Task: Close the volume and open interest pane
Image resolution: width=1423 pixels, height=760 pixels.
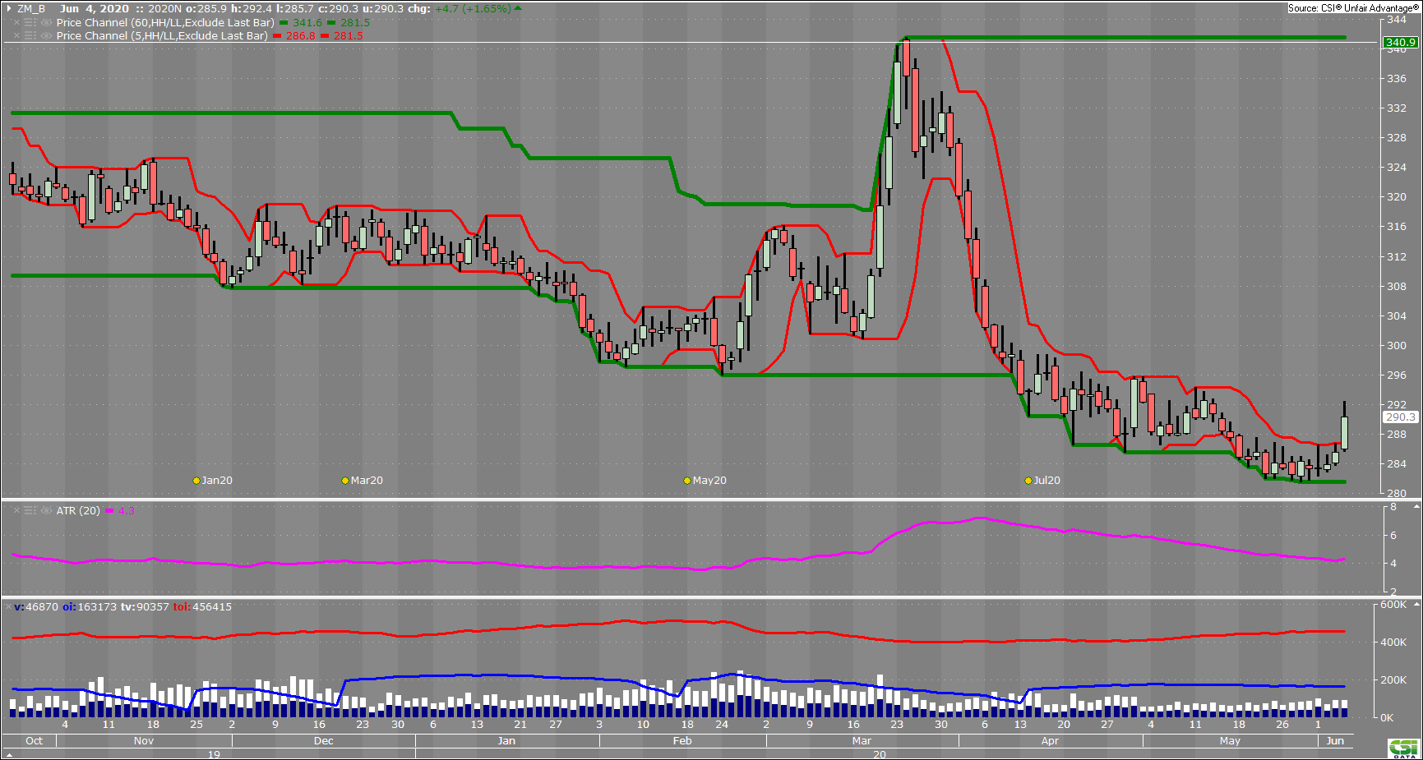Action: [8, 607]
